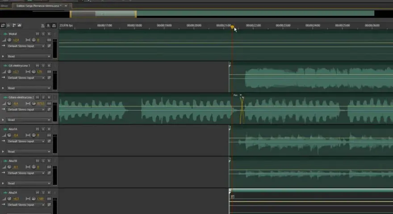
Task: Click the Wokal track pan knob
Action: [x=34, y=40]
